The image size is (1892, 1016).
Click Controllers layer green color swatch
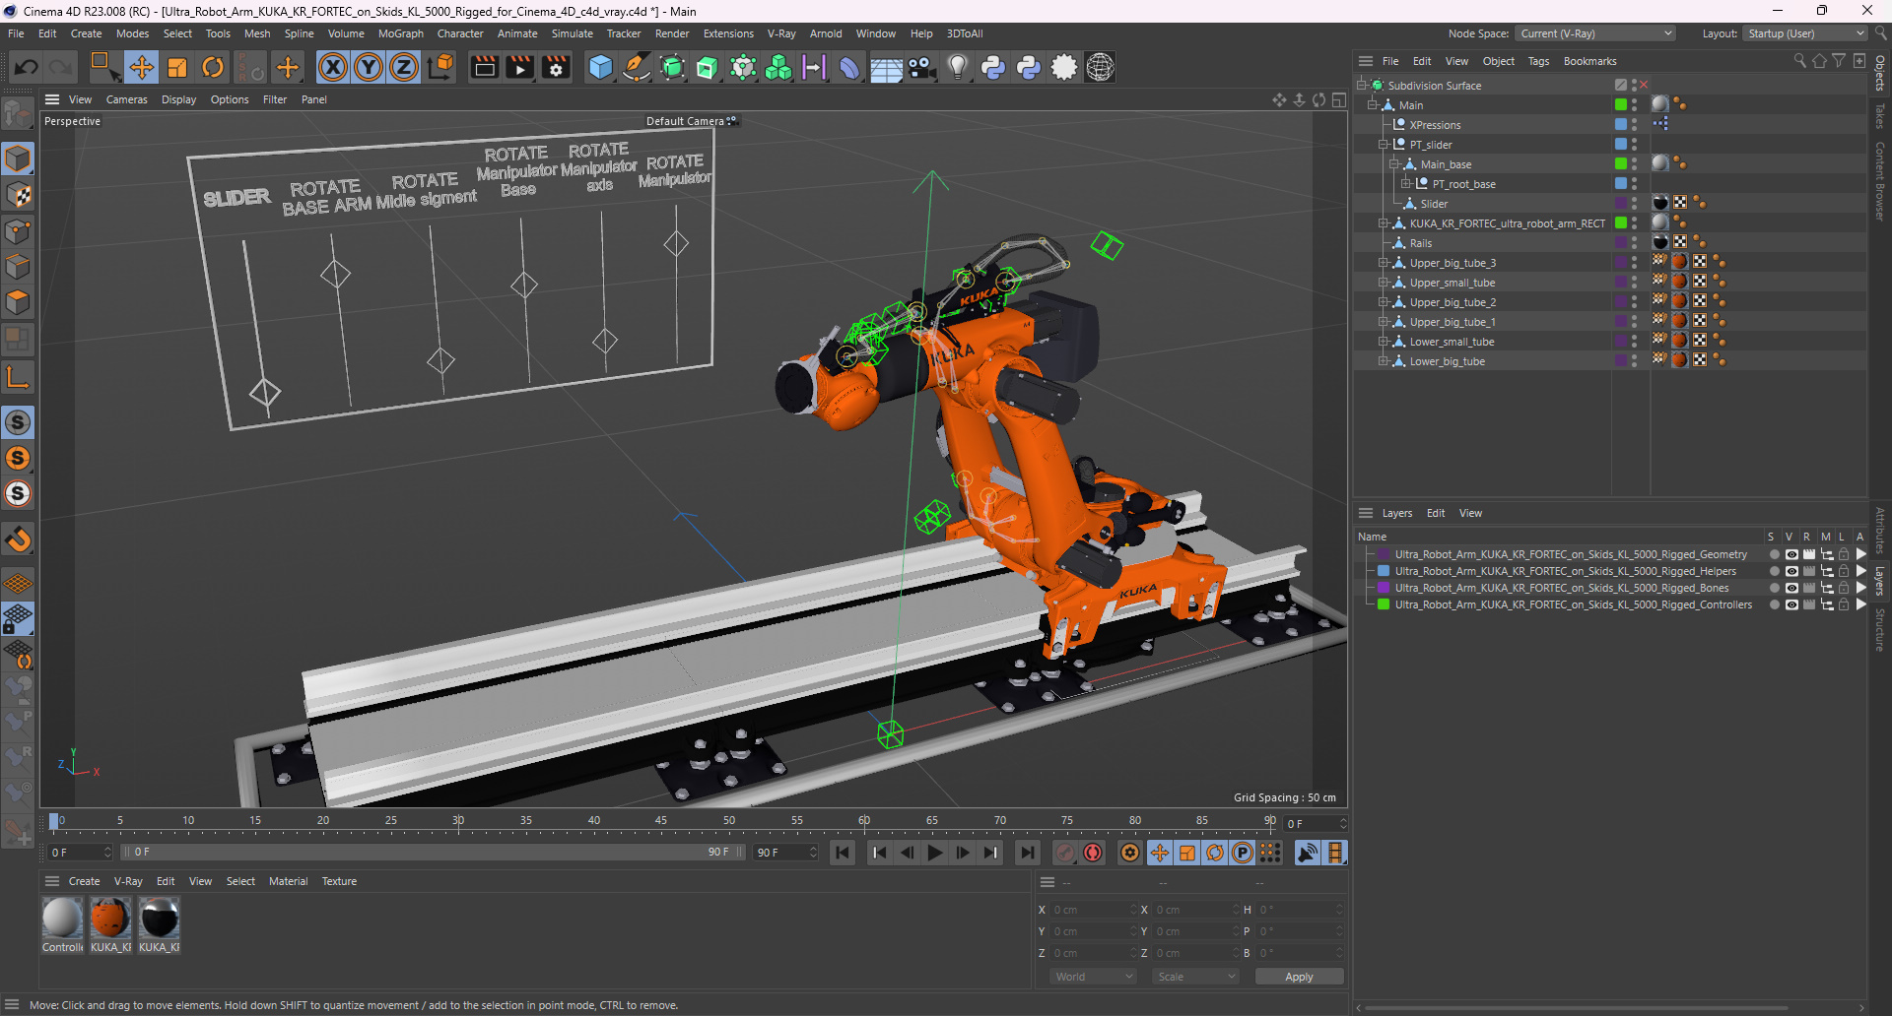(x=1384, y=604)
